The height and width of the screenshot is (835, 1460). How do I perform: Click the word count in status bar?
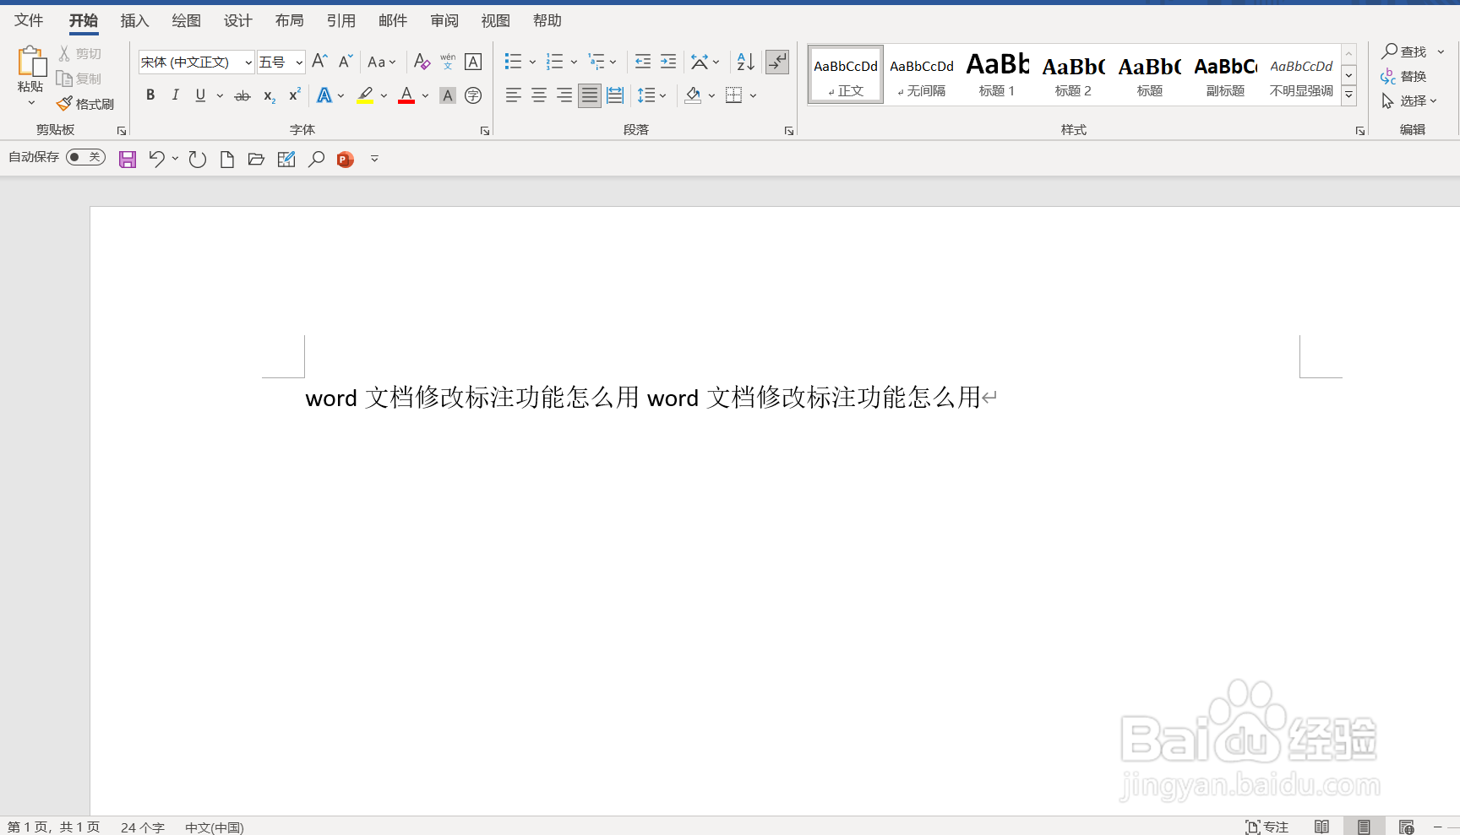(142, 827)
